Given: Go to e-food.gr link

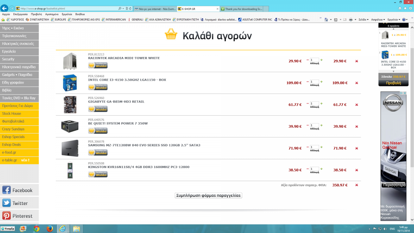Looking at the screenshot, I should pyautogui.click(x=19, y=153).
